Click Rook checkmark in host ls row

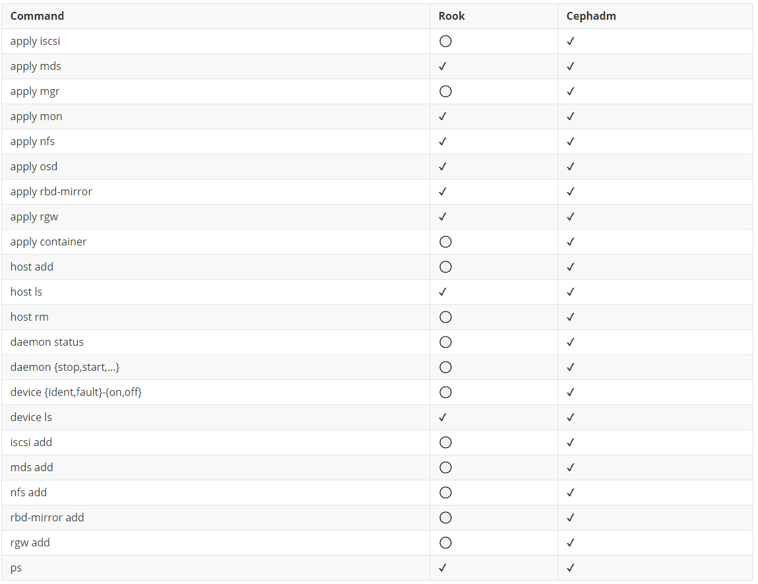[x=442, y=292]
